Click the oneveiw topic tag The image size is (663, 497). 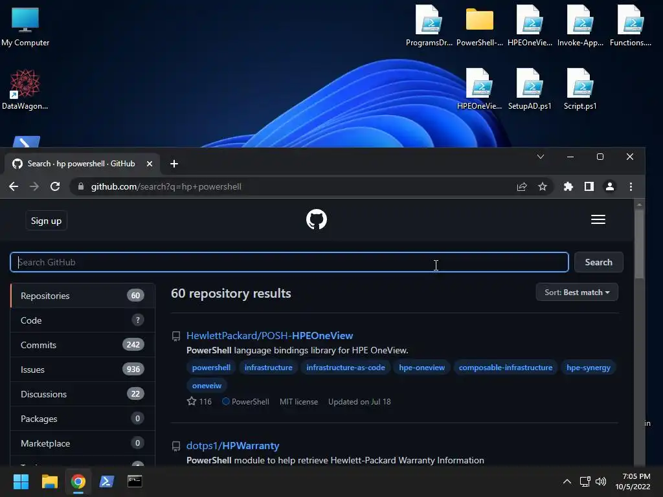[x=207, y=386]
